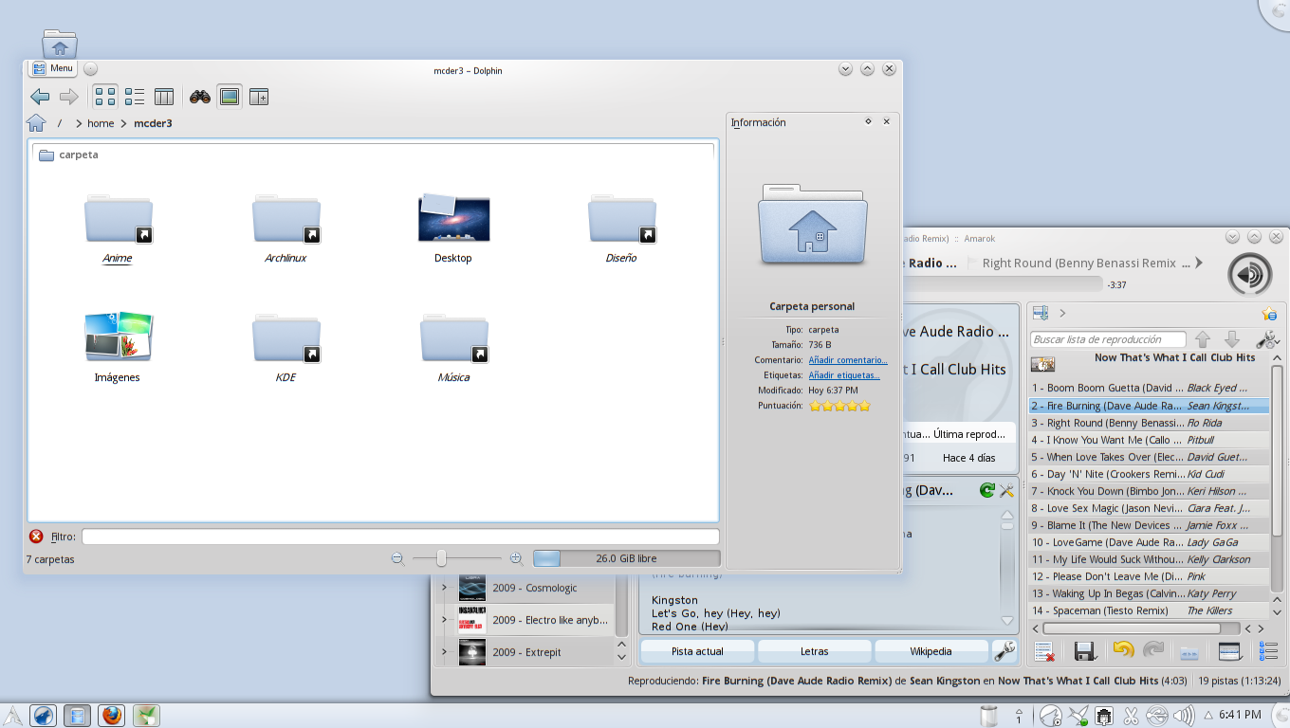Set rating with the fifth star
The image size is (1290, 728).
(864, 406)
